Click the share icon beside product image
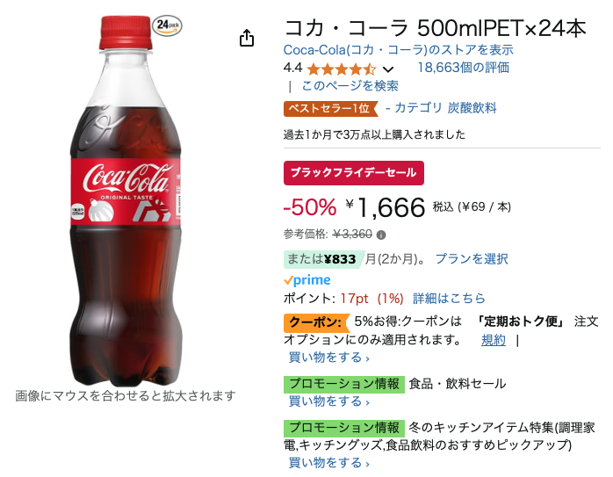The height and width of the screenshot is (477, 613). click(247, 38)
